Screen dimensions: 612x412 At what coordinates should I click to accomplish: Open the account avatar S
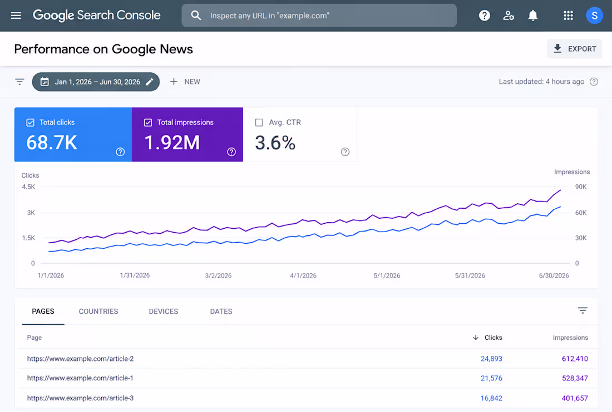594,16
